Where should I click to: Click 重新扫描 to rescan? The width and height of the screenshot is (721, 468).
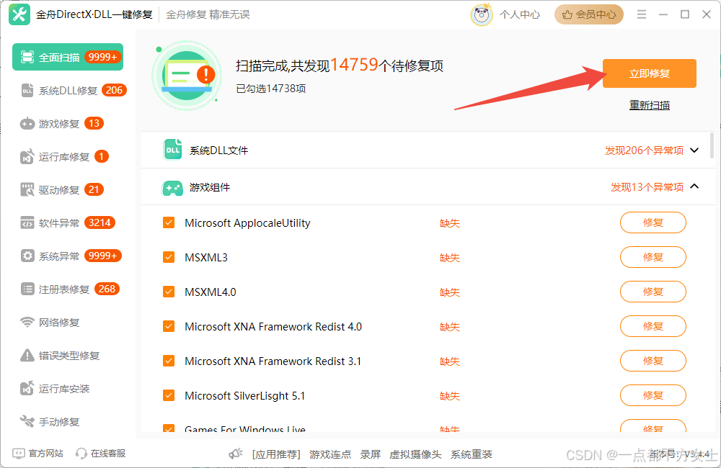(x=648, y=104)
